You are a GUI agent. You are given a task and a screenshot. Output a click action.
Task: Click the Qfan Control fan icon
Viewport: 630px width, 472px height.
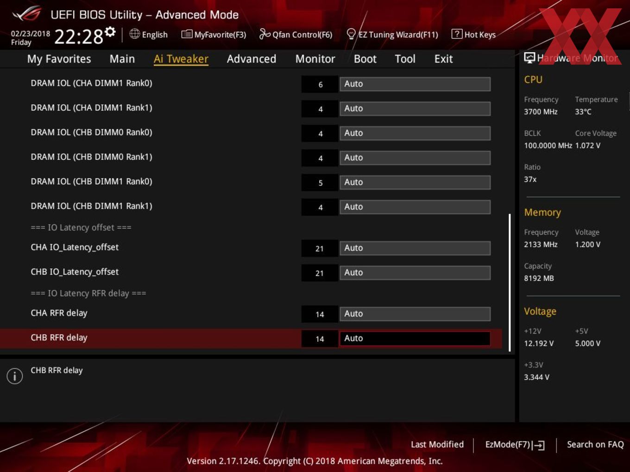pyautogui.click(x=265, y=34)
